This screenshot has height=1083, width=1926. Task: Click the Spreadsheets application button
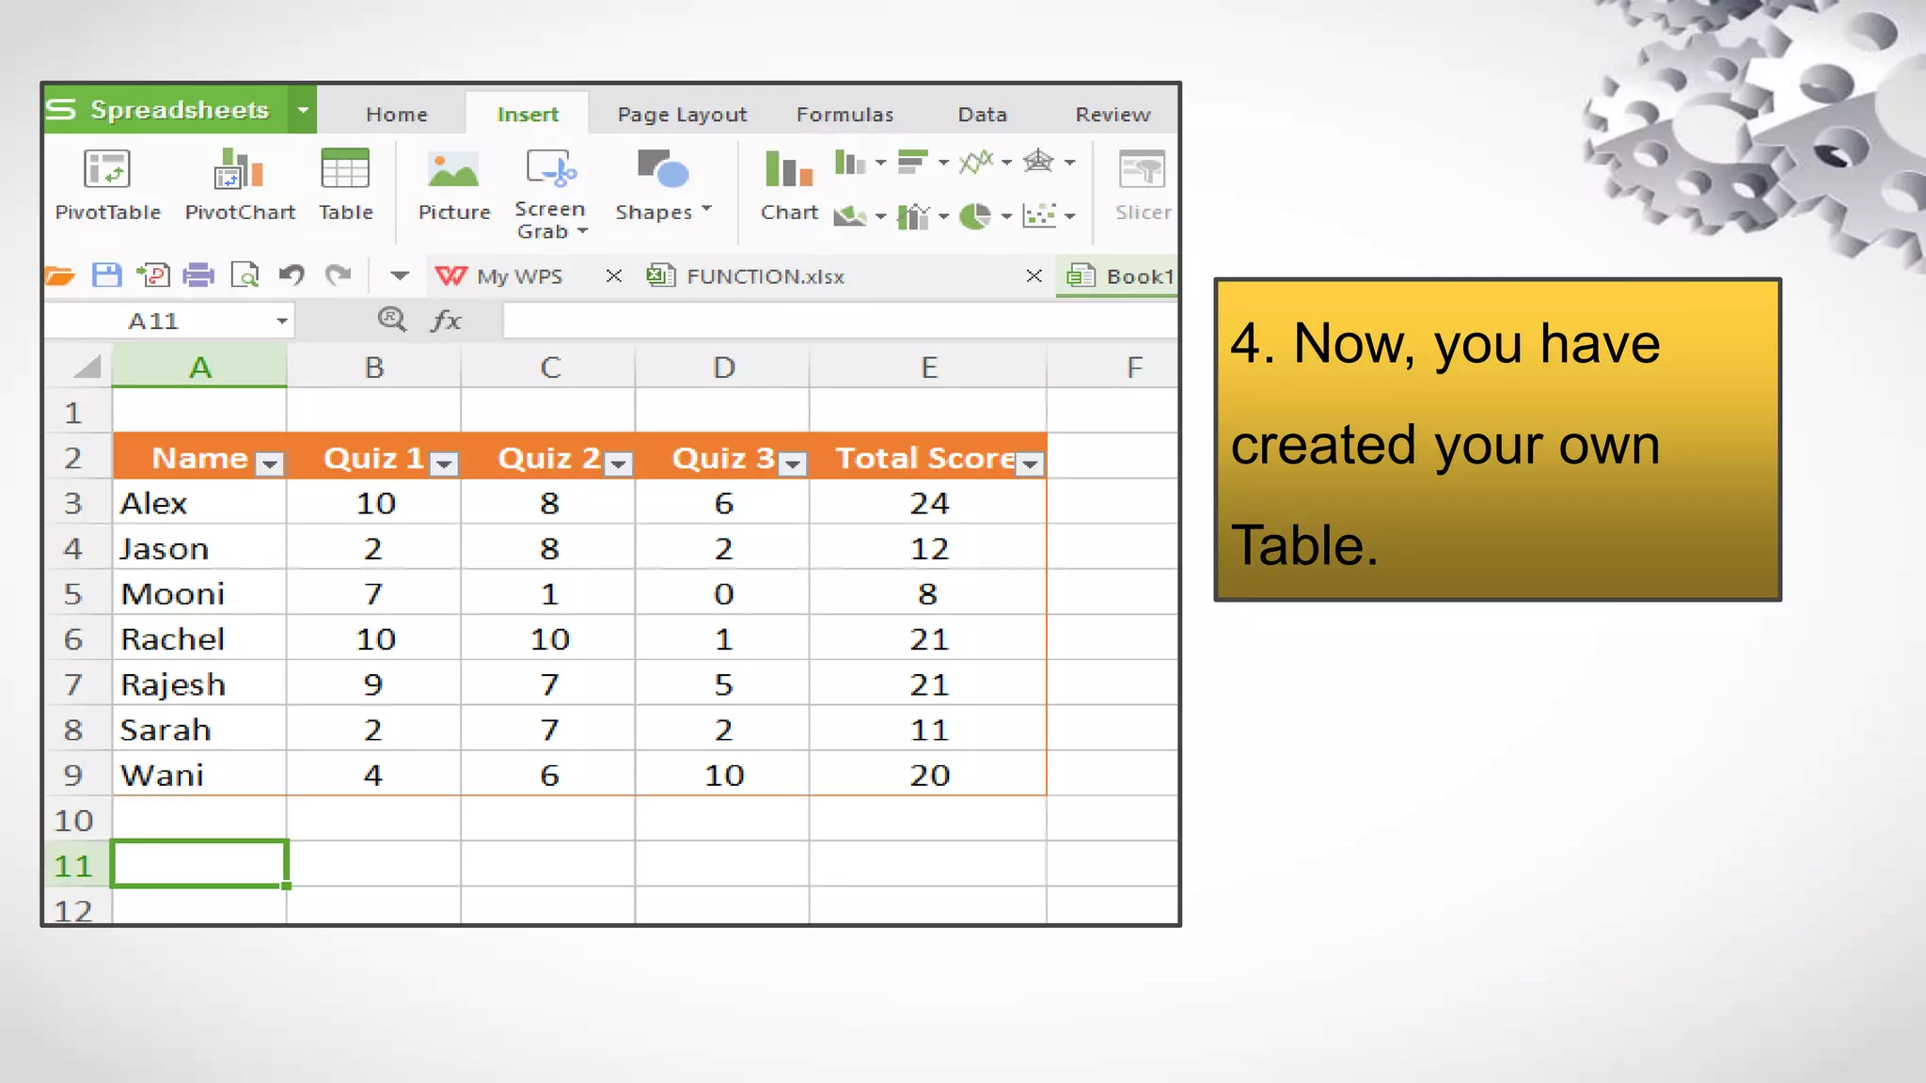[x=167, y=110]
